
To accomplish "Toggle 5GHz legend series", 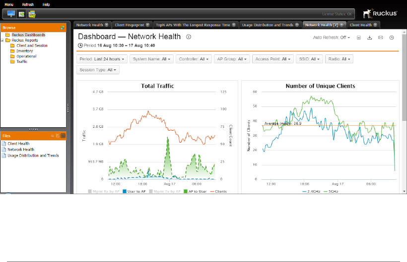I will (x=331, y=191).
